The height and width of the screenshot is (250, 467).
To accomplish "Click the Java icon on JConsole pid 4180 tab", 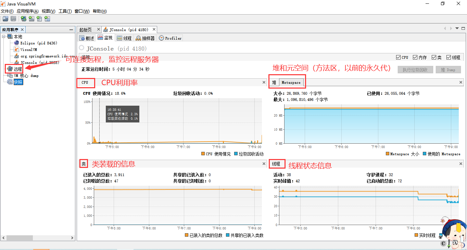I will coord(106,30).
